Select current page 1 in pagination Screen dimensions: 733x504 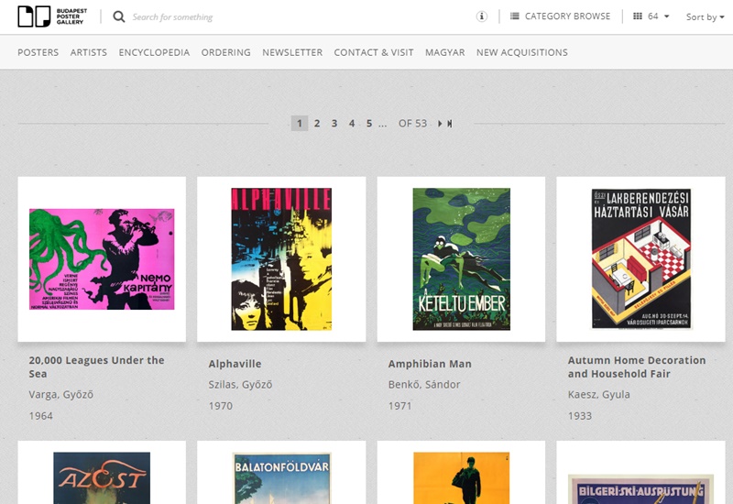click(300, 124)
